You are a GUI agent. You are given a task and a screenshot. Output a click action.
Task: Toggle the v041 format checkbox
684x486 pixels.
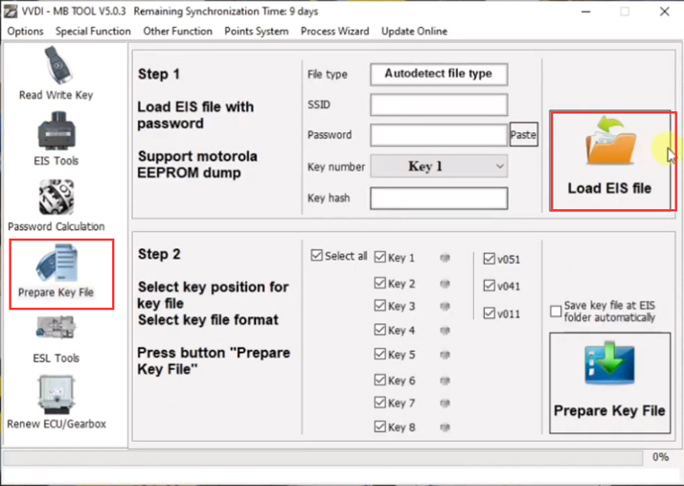[489, 286]
